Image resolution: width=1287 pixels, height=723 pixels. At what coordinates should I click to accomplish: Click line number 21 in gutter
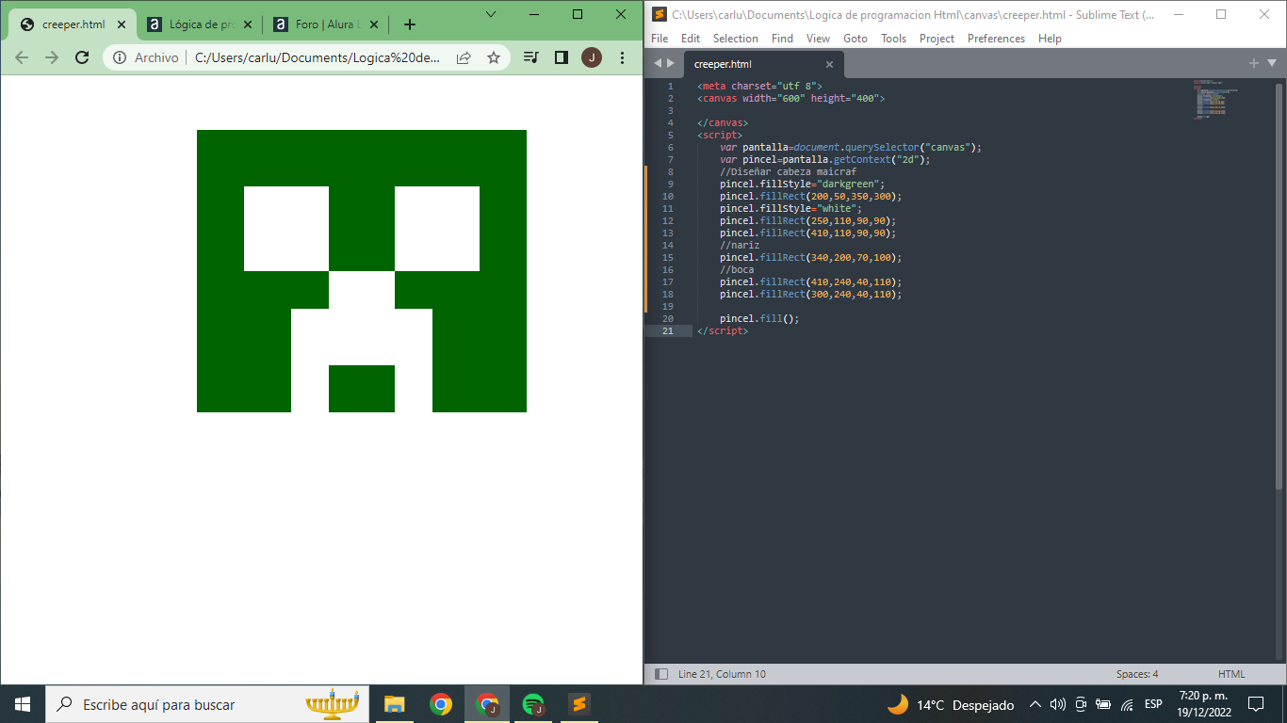tap(668, 330)
